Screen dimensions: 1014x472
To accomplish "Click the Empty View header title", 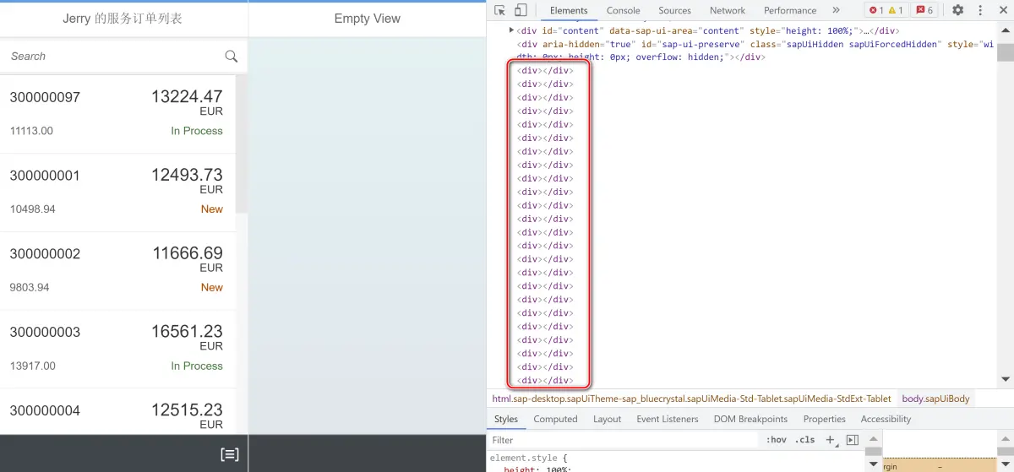I will (x=368, y=19).
